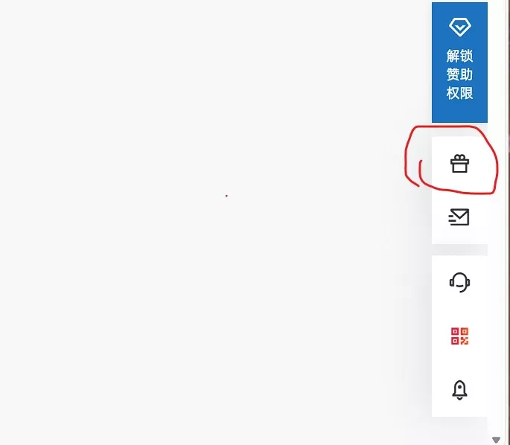Click empty gray page area left of sidebar
The image size is (510, 445).
pyautogui.click(x=195, y=292)
